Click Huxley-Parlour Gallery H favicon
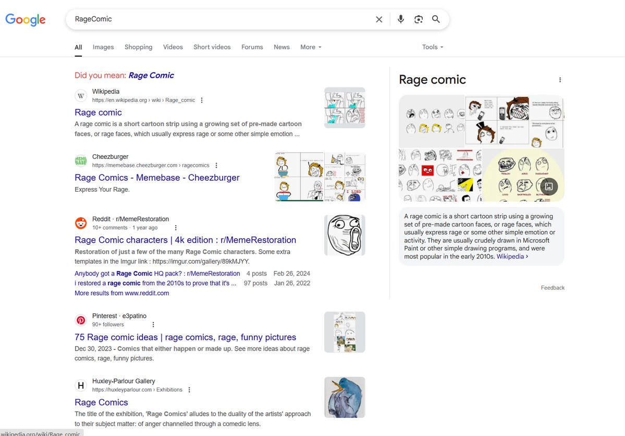Image resolution: width=625 pixels, height=436 pixels. point(81,385)
